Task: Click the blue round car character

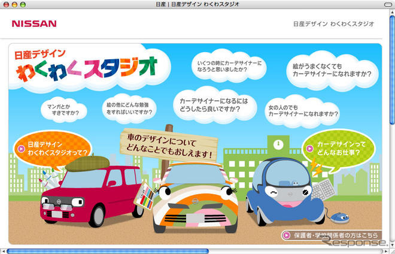Action: click(285, 192)
